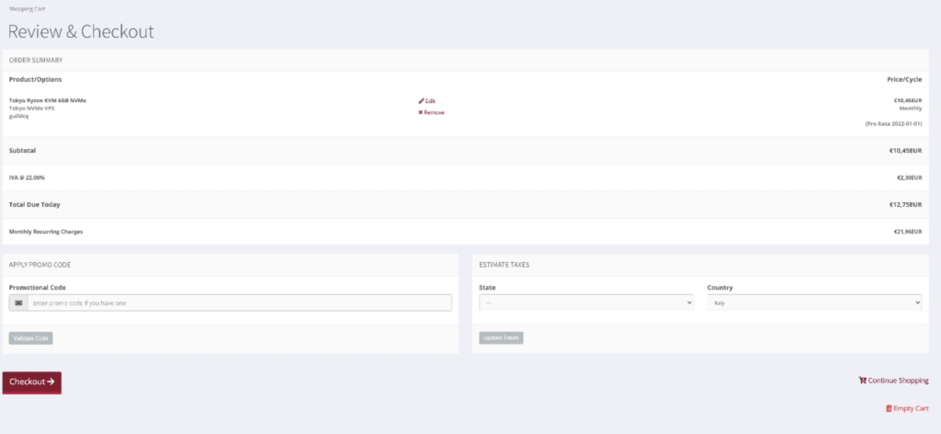The width and height of the screenshot is (941, 434).
Task: Click the €21,96EUR recurring amount
Action: (x=907, y=232)
